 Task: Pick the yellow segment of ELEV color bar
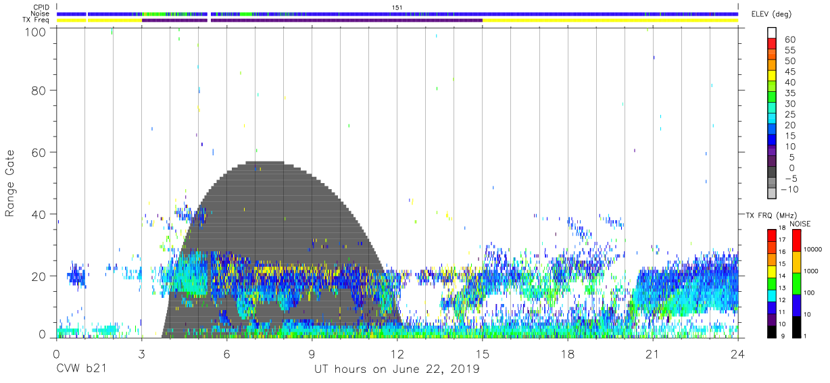[773, 76]
